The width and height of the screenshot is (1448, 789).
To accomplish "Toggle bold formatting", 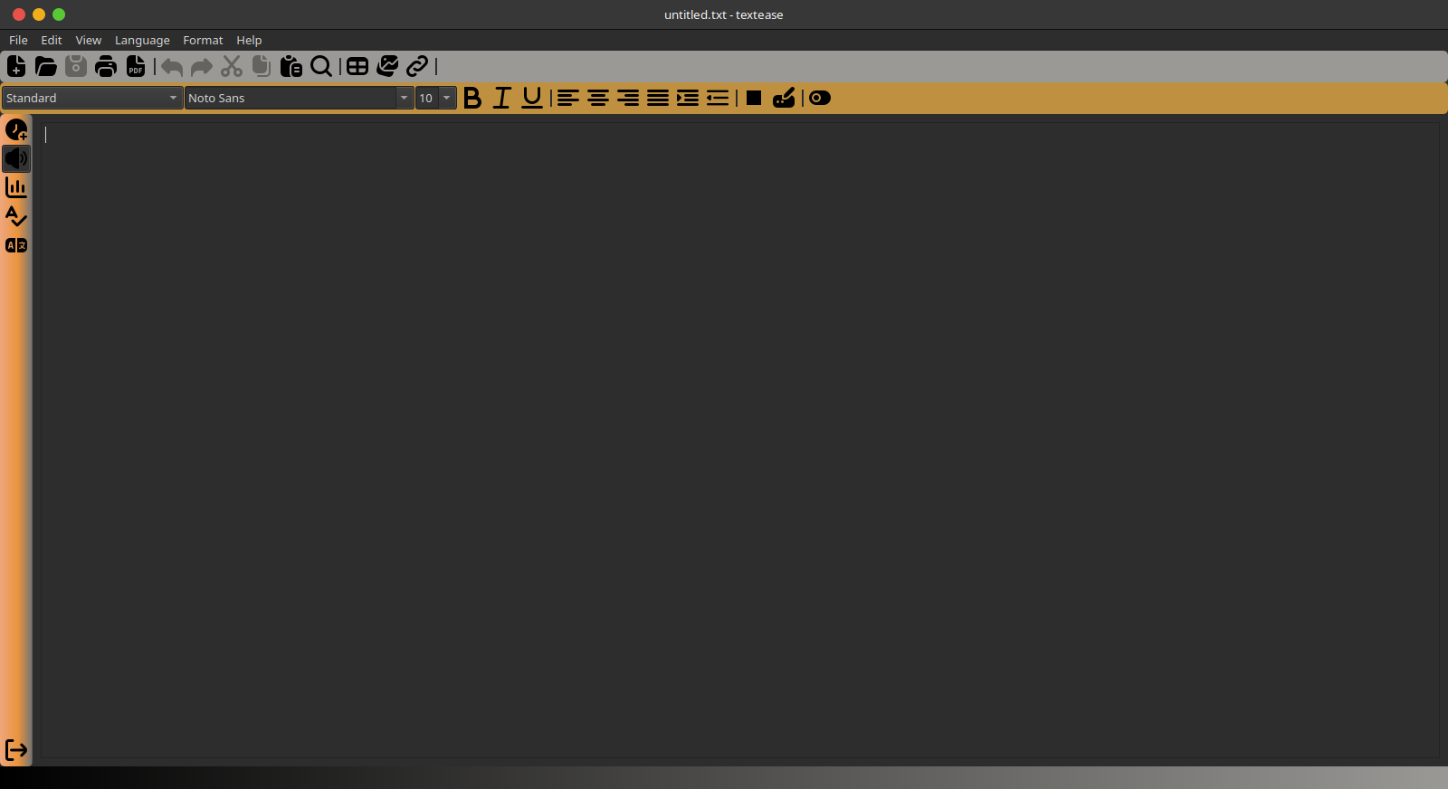I will tap(472, 98).
